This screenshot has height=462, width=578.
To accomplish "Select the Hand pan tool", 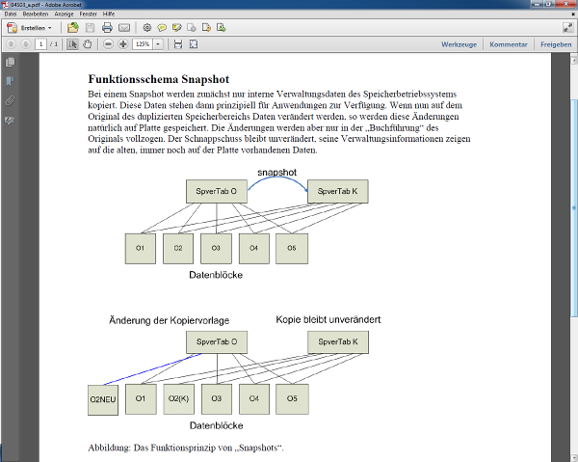I will (88, 44).
